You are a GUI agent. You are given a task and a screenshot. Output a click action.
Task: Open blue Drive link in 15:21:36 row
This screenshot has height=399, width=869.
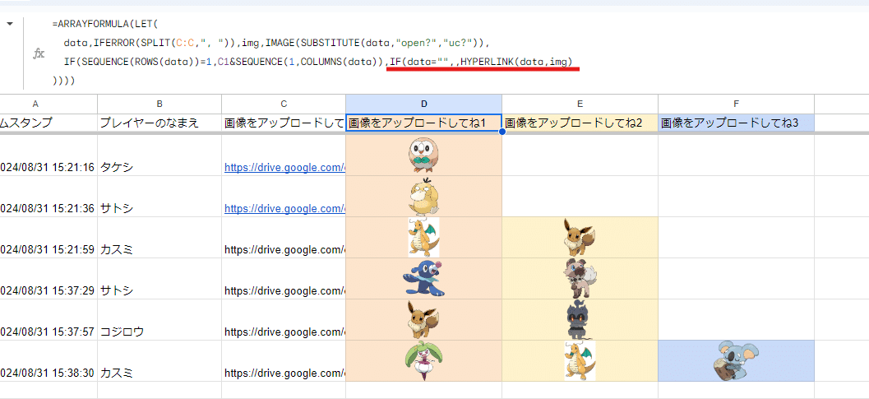pos(284,209)
